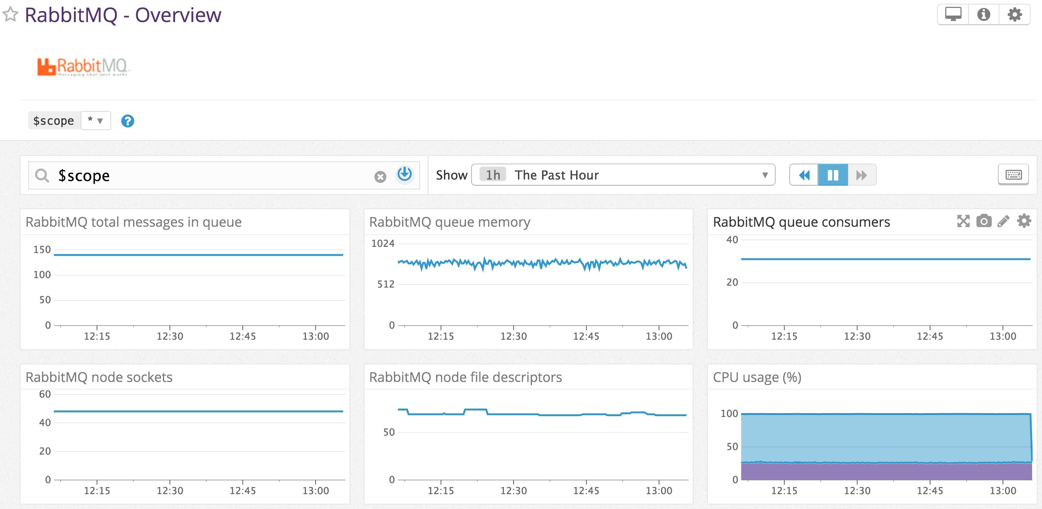1042x509 pixels.
Task: Click the blue help question mark icon
Action: 127,121
